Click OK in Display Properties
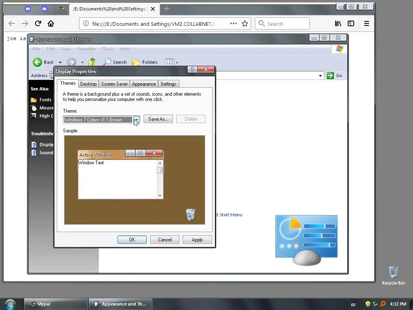The width and height of the screenshot is (413, 310). coord(132,240)
